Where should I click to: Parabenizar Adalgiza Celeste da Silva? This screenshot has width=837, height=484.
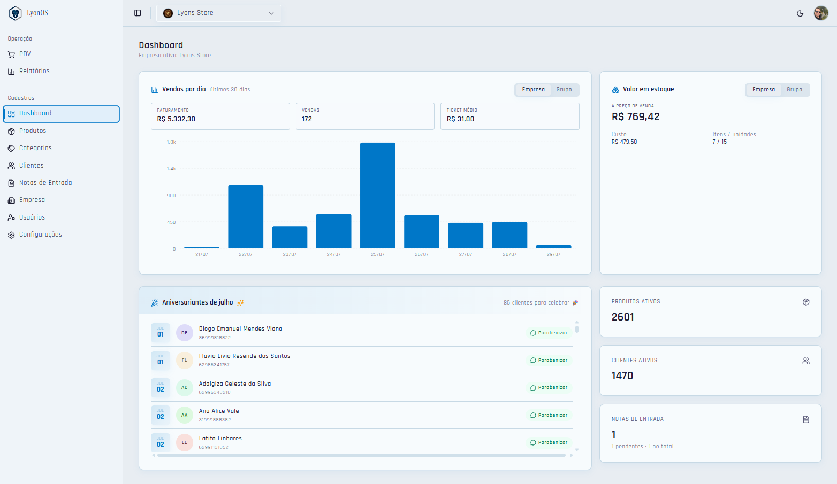click(x=549, y=387)
